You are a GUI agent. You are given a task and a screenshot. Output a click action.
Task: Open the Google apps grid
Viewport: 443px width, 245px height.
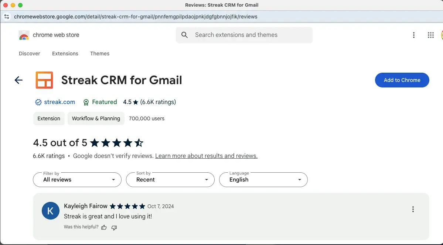430,35
